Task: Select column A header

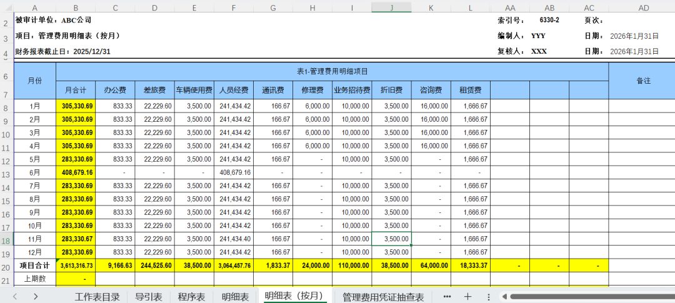Action: 35,7
